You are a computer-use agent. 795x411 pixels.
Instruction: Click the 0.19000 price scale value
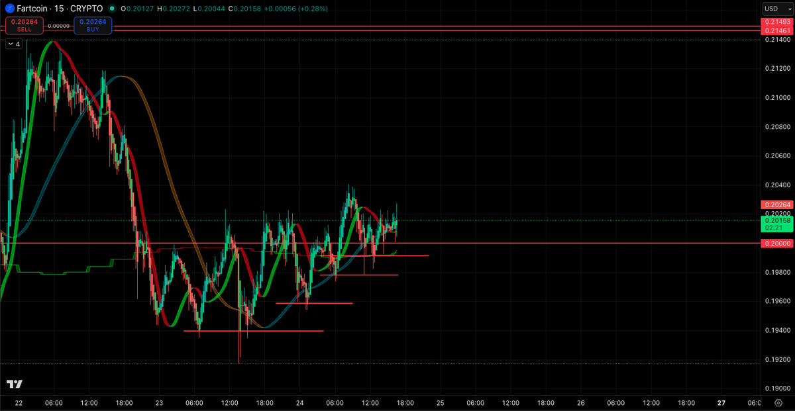click(777, 389)
